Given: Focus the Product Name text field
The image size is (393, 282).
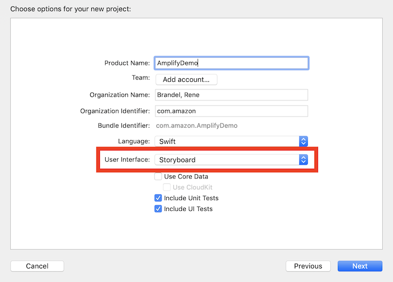Looking at the screenshot, I should (232, 63).
